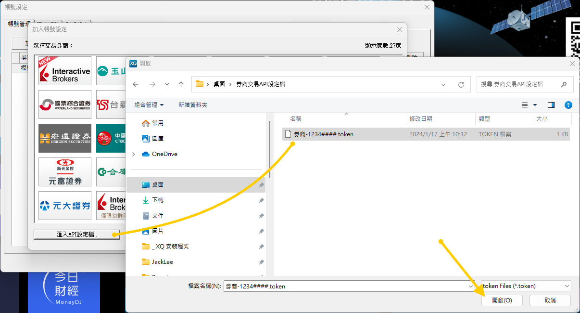
Task: Toggle the preview pane button
Action: click(x=551, y=105)
